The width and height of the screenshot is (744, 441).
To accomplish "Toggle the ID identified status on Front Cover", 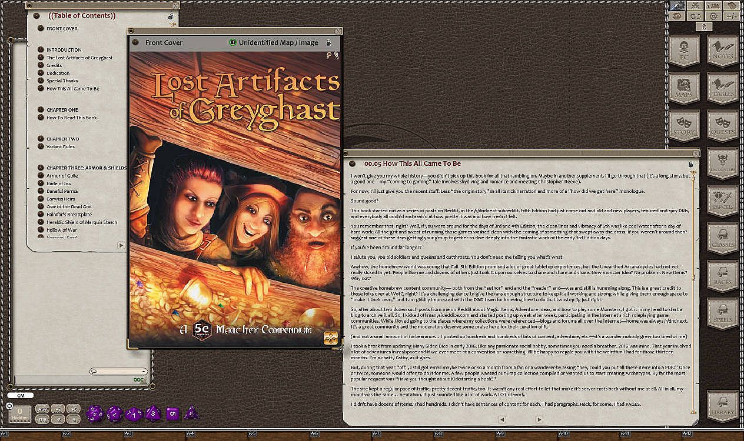I will pos(232,43).
